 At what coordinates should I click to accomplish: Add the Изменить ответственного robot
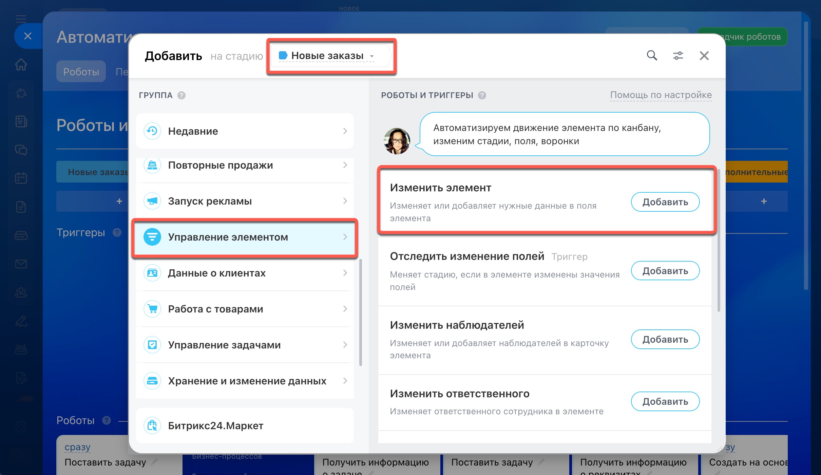point(665,401)
